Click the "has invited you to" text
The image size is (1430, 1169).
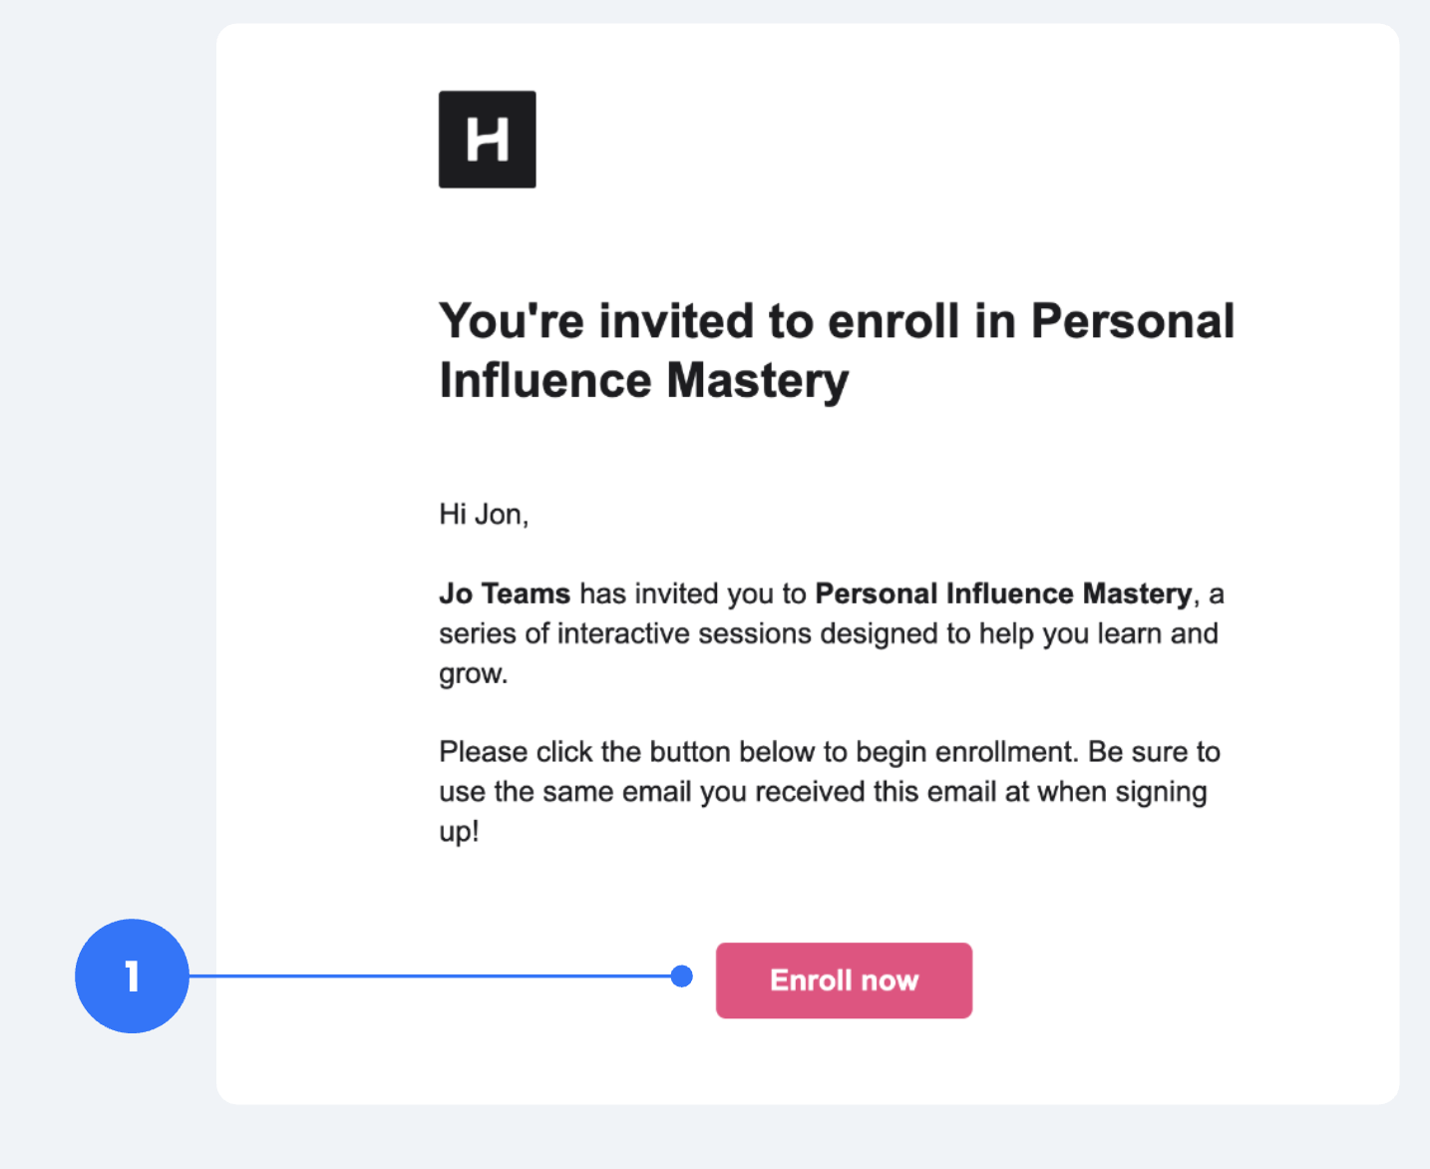[692, 593]
